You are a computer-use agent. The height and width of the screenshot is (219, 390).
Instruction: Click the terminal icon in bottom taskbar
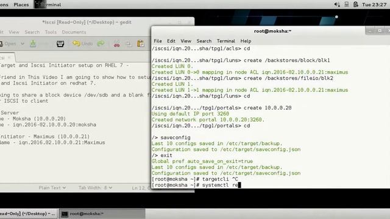tap(65, 214)
